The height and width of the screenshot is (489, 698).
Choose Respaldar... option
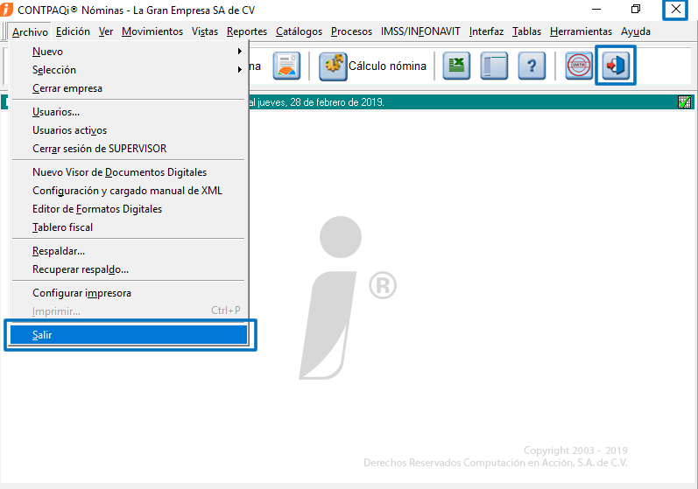click(129, 251)
